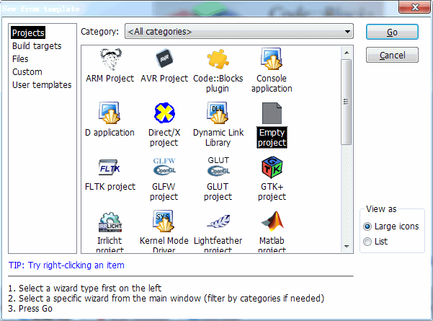
Task: Select Build targets wizard type
Action: point(37,46)
